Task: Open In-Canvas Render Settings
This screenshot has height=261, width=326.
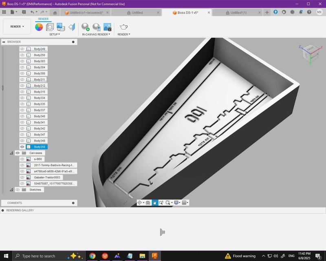Action: click(x=96, y=27)
